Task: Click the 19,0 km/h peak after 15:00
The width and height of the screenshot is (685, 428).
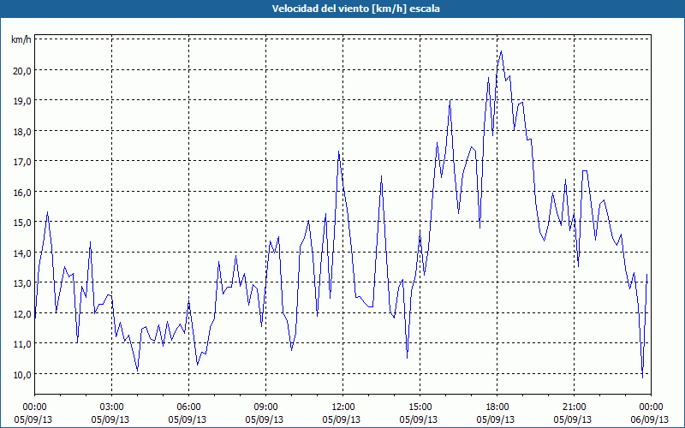Action: pyautogui.click(x=450, y=100)
